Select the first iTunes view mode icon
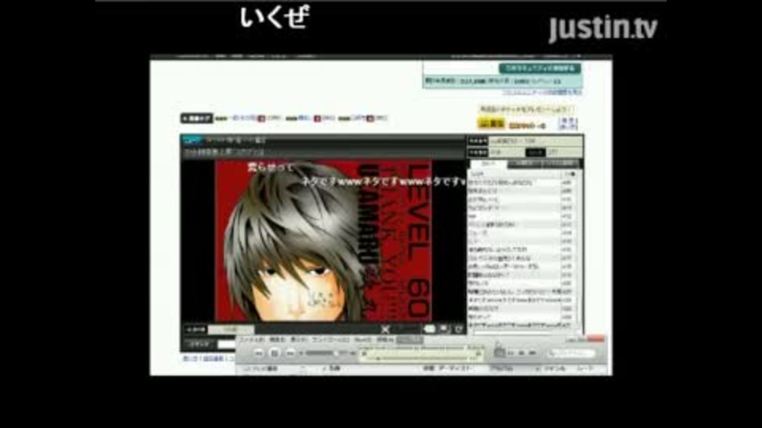Viewport: 762px width, 428px height. click(500, 353)
